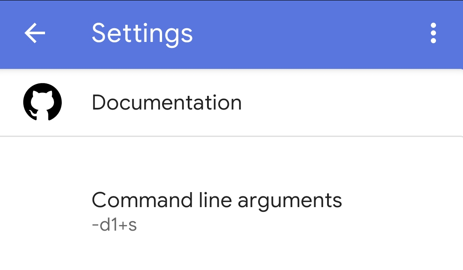Click the -d1+s arguments value
This screenshot has height=270, width=463.
(x=114, y=225)
